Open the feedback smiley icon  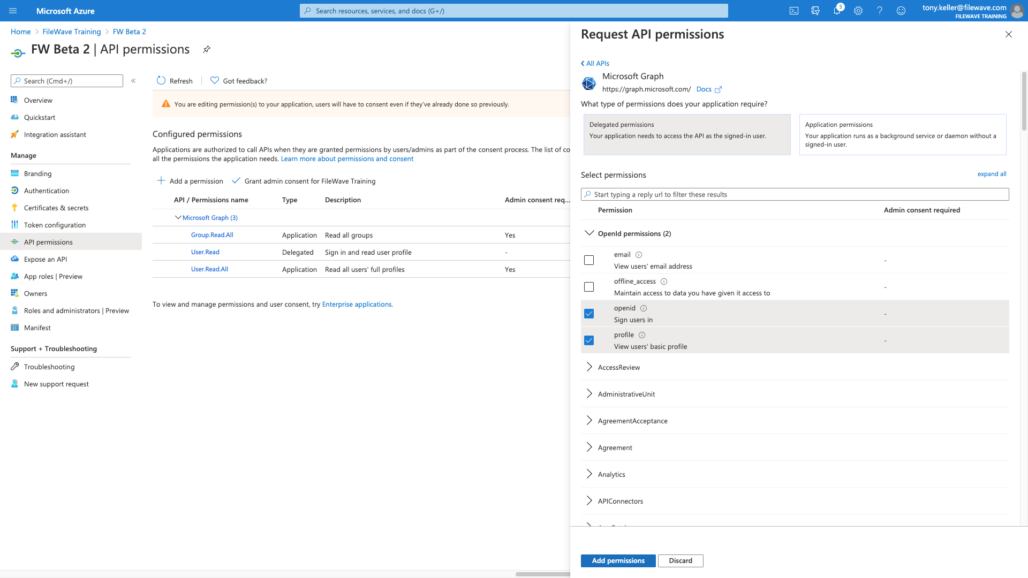[x=901, y=11]
